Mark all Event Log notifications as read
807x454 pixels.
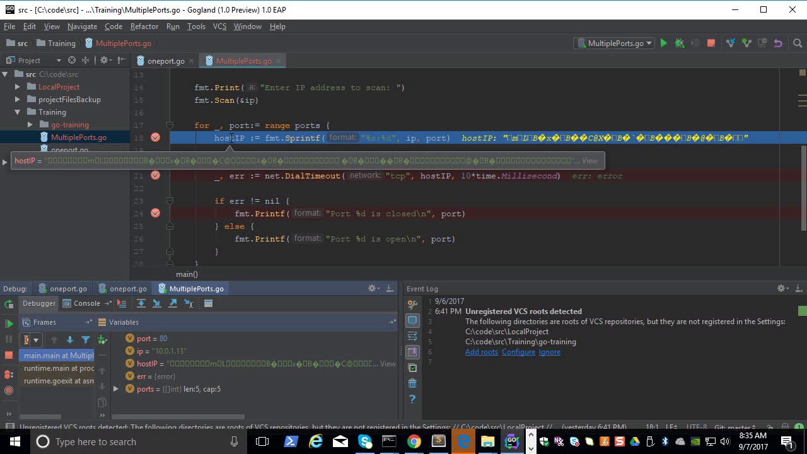pos(412,368)
